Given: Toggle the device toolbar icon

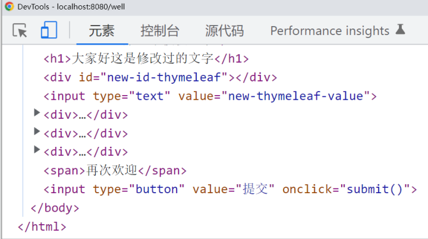Looking at the screenshot, I should tap(49, 30).
